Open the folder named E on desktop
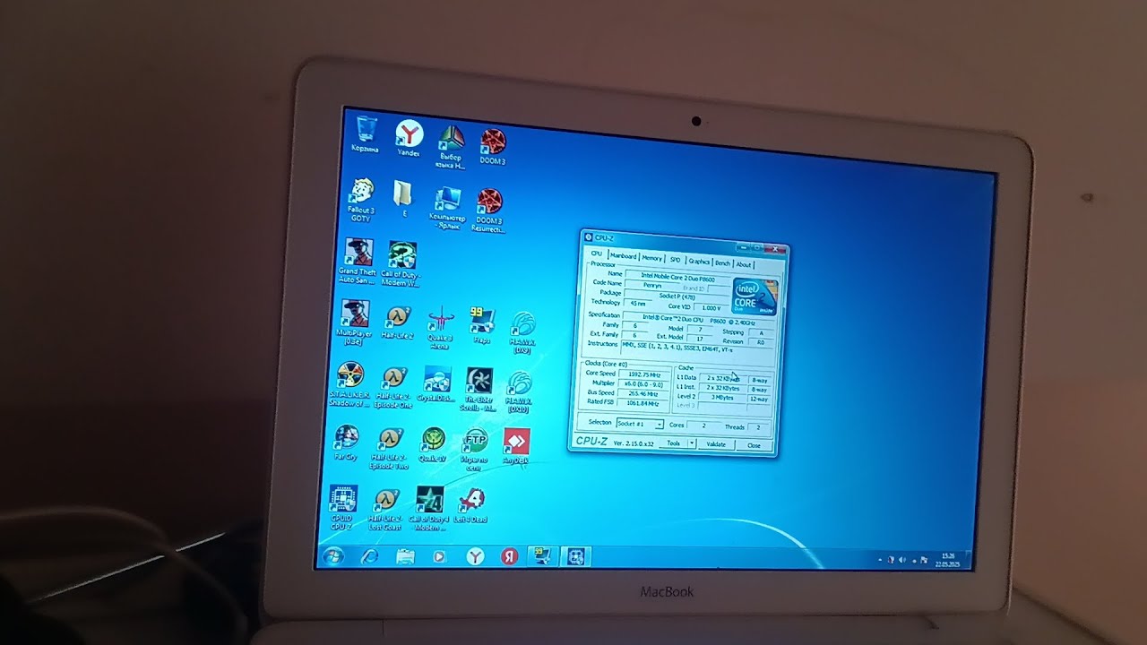Screen dimensions: 1147x645 click(404, 199)
